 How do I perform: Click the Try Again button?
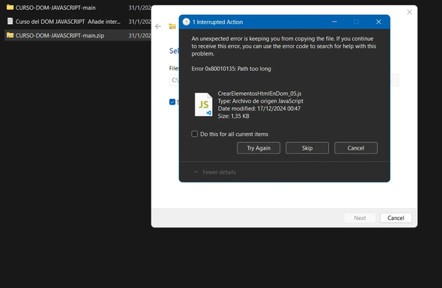(x=258, y=148)
